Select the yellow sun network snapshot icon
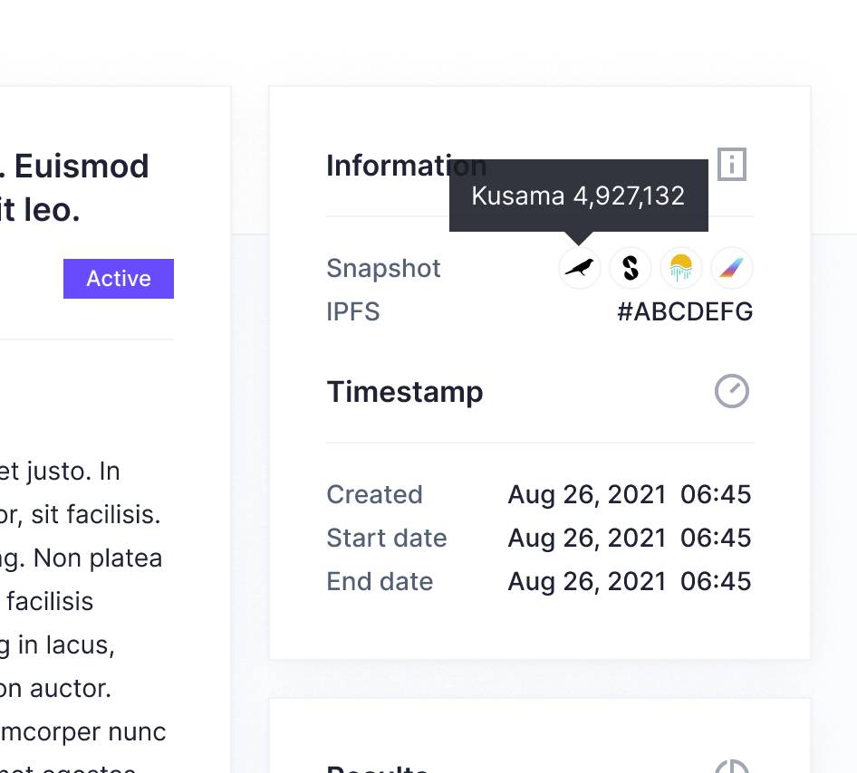Viewport: 857px width, 773px height. 681,268
